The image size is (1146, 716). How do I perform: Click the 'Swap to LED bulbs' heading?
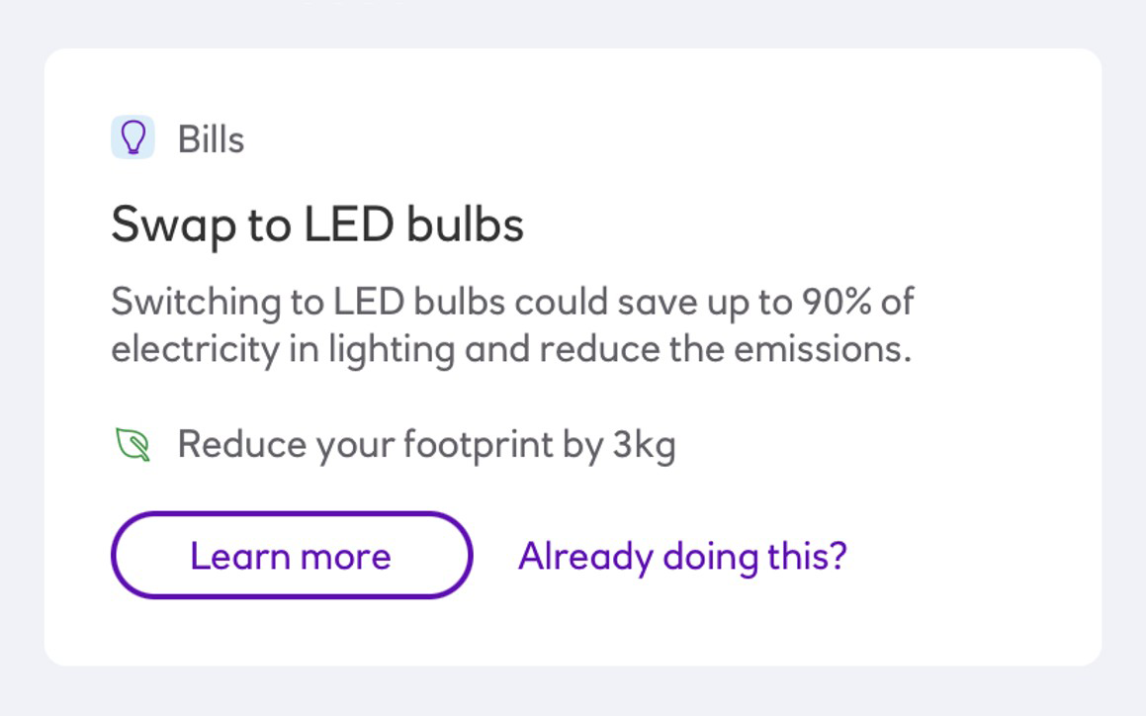317,224
